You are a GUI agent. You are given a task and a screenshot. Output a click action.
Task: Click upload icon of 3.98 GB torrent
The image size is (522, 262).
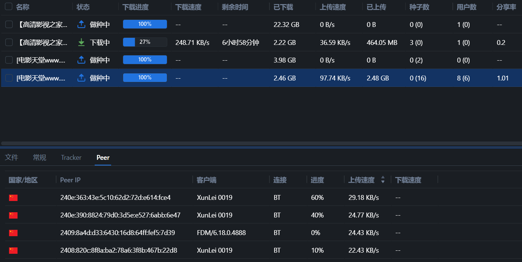81,60
